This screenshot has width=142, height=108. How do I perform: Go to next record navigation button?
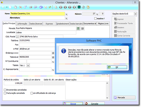click(x=70, y=7)
